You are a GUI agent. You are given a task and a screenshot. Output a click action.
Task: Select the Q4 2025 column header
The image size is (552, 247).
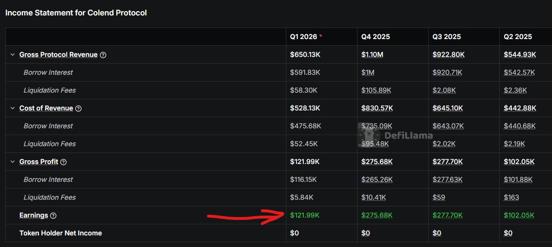click(x=375, y=37)
